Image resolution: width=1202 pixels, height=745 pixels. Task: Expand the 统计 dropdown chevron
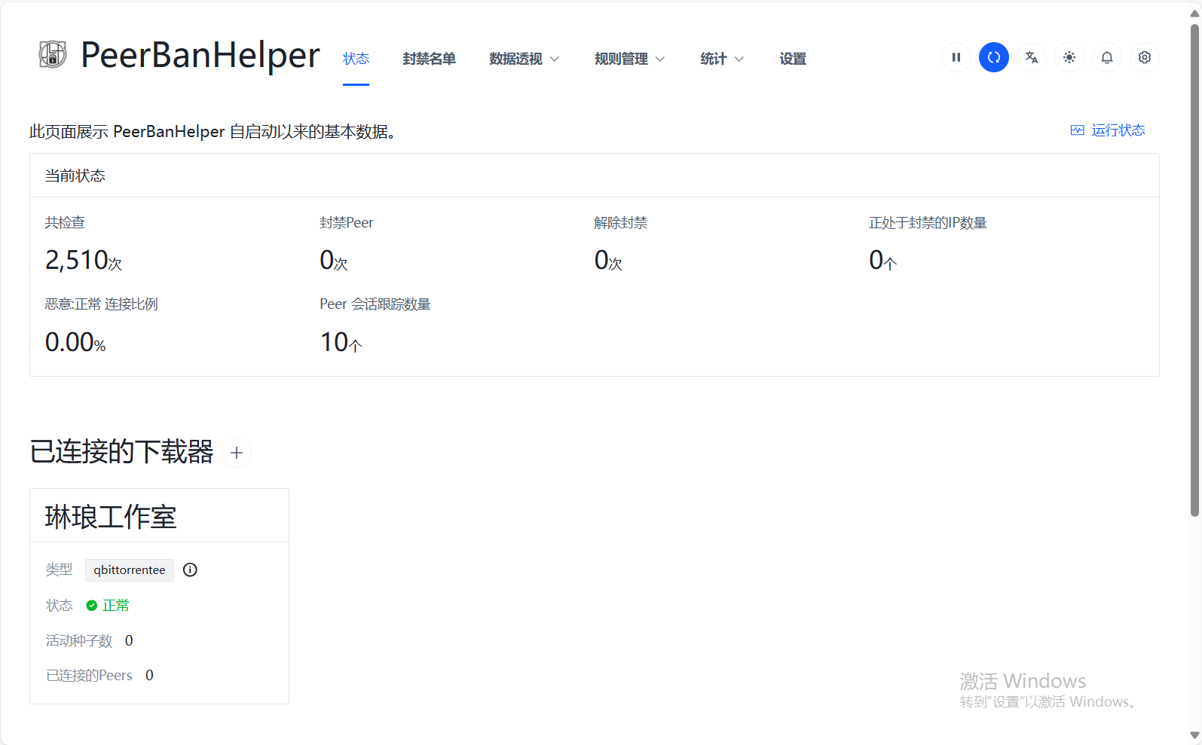(x=739, y=59)
